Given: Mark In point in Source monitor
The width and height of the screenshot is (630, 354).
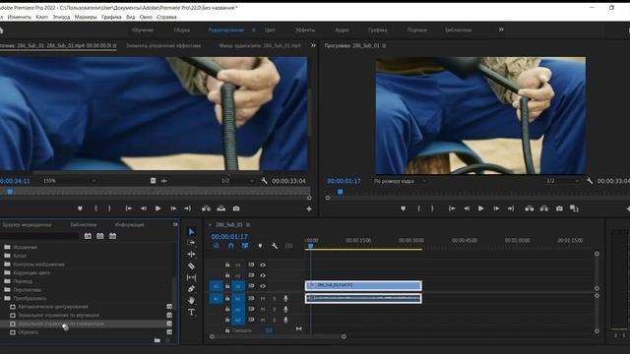Looking at the screenshot, I should pos(95,208).
